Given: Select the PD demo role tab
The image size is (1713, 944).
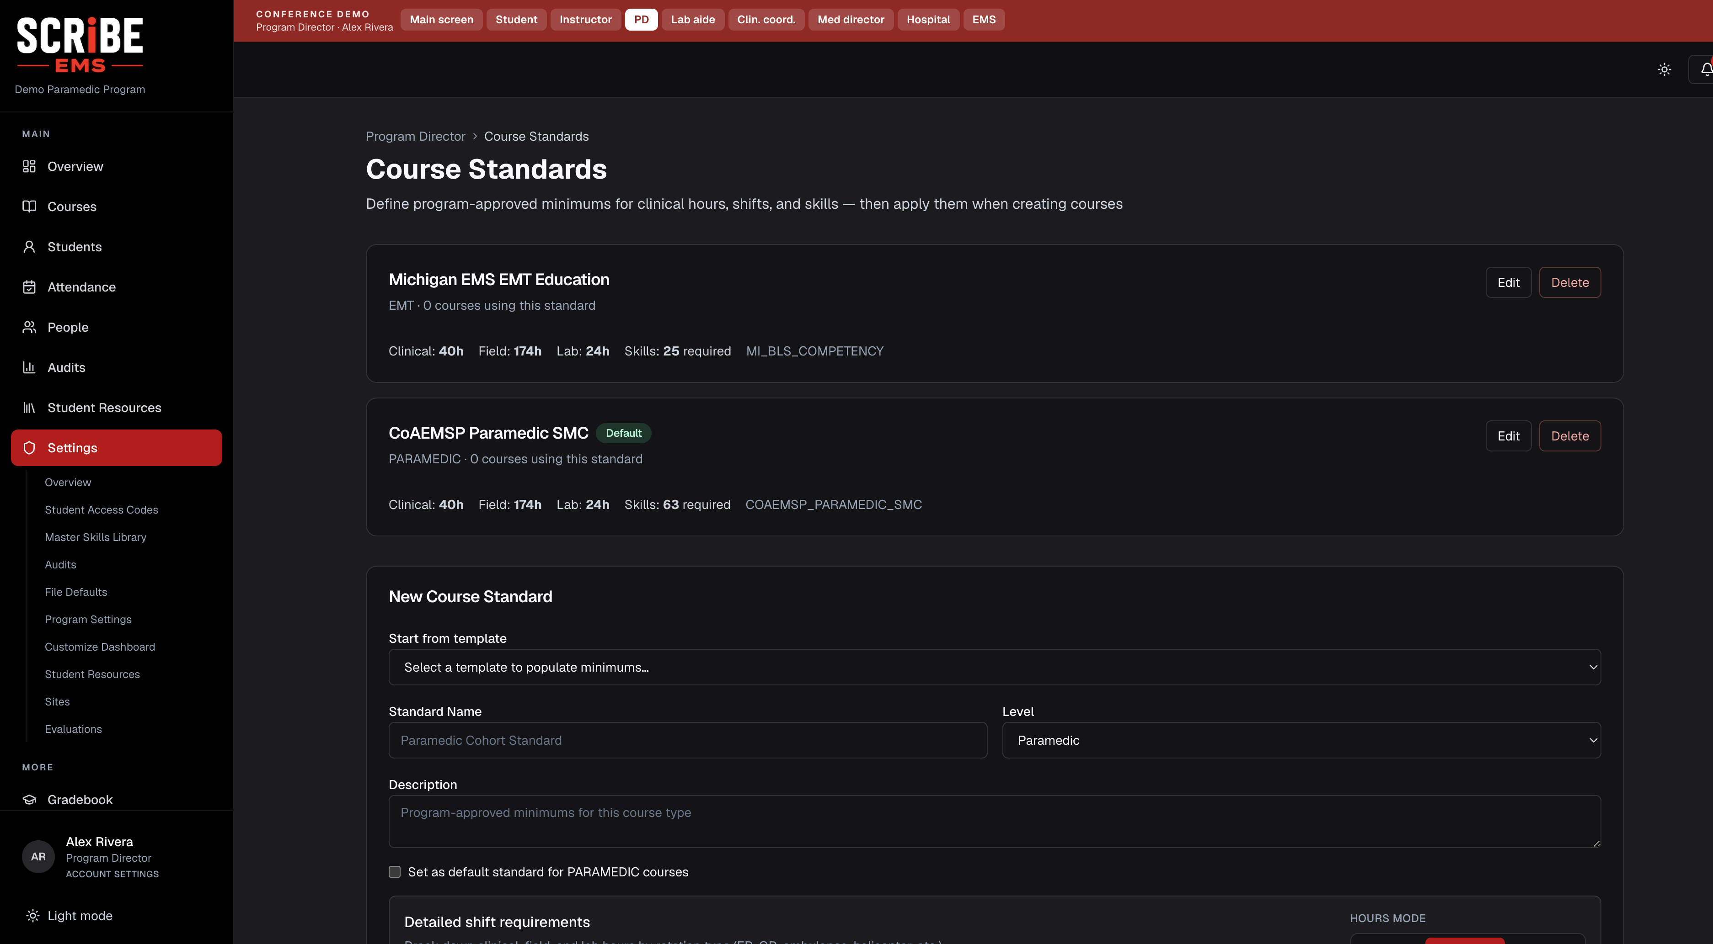Looking at the screenshot, I should pos(641,19).
